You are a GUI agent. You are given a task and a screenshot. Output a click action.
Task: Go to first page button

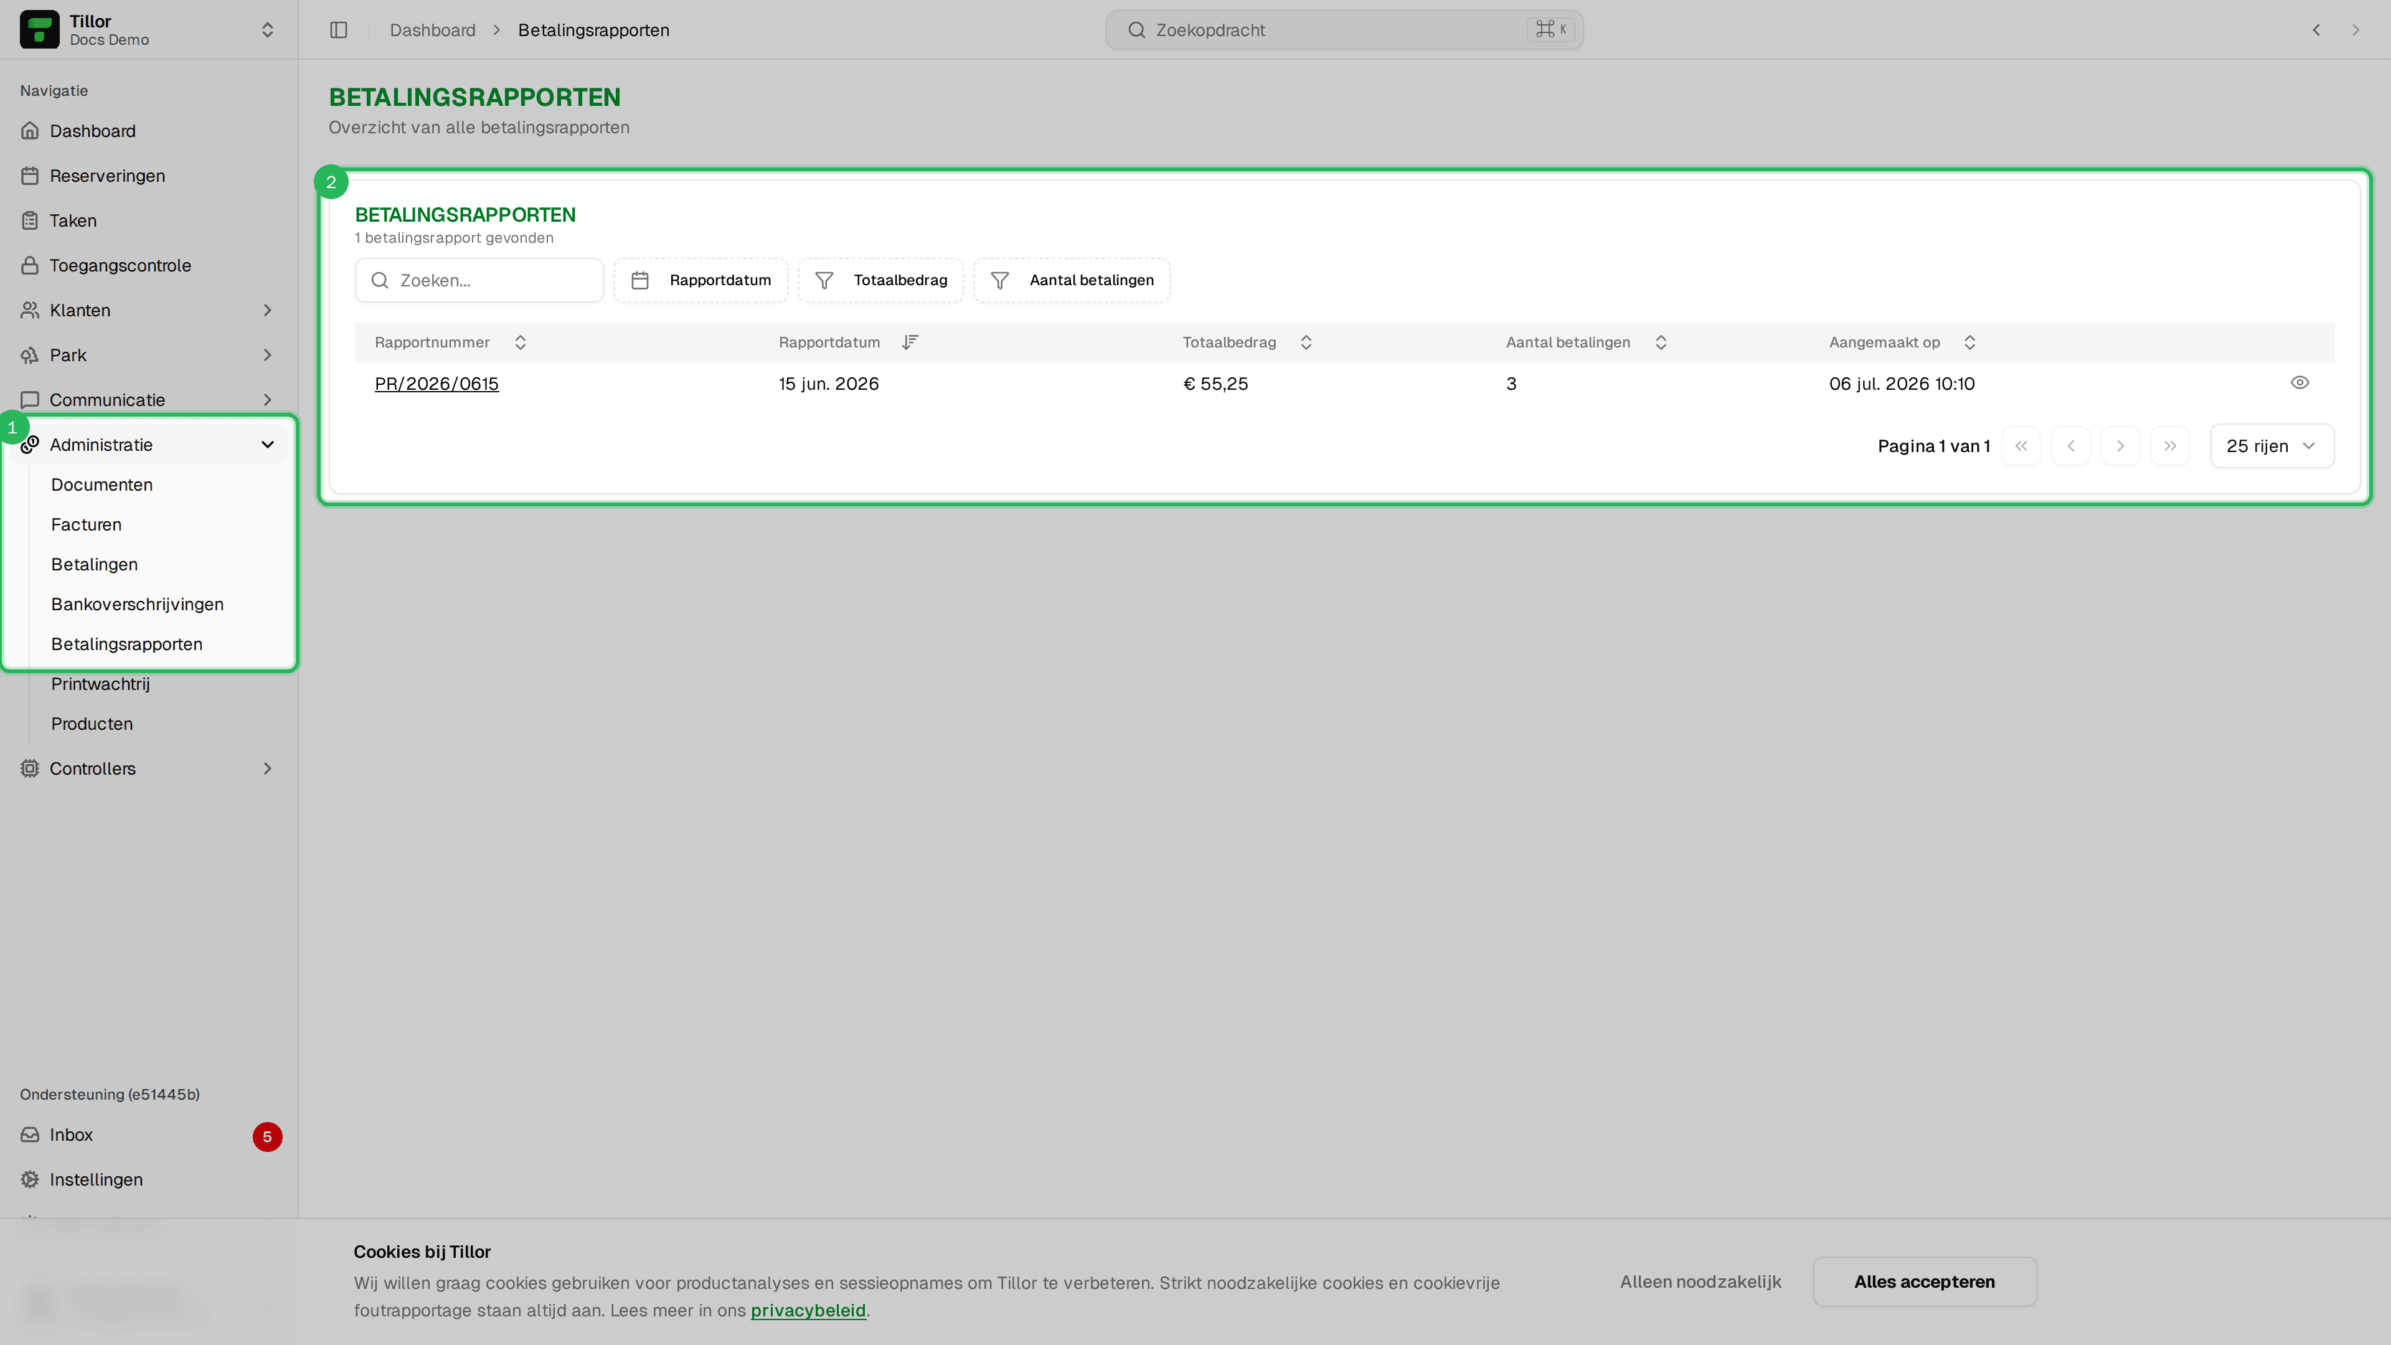point(2021,446)
